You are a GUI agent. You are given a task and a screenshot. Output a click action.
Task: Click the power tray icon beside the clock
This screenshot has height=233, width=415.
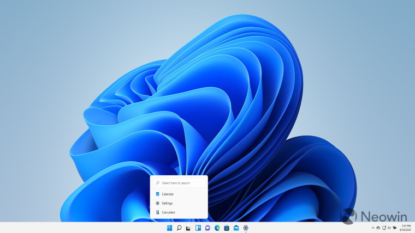point(395,228)
